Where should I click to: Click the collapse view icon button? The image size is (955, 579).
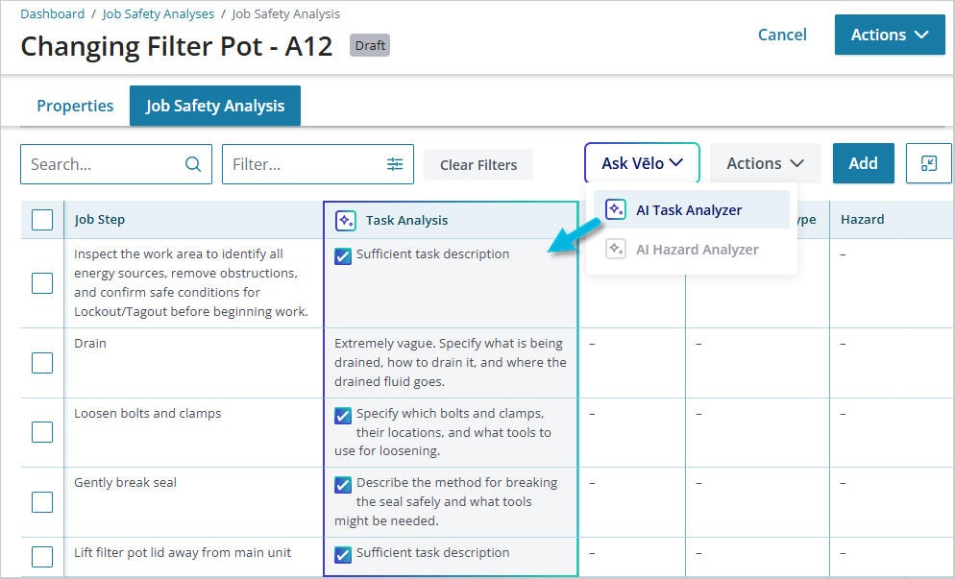928,163
